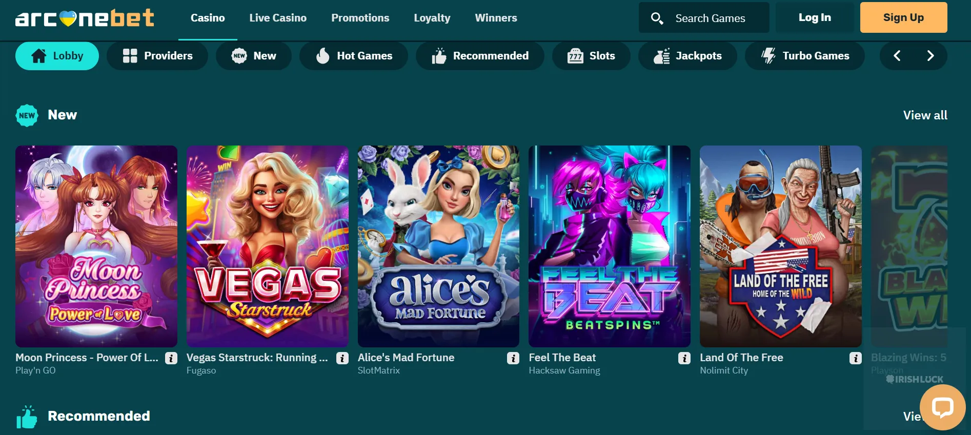Show info for Land Of The Free

856,358
